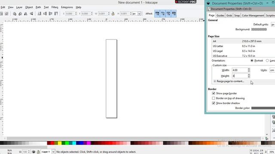Image resolution: width=275 pixels, height=154 pixels.
Task: Click the opacity stepper in status bar
Action: [x=29, y=152]
